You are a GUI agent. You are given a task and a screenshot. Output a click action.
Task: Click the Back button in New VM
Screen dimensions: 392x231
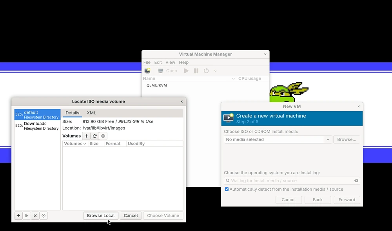(x=318, y=200)
